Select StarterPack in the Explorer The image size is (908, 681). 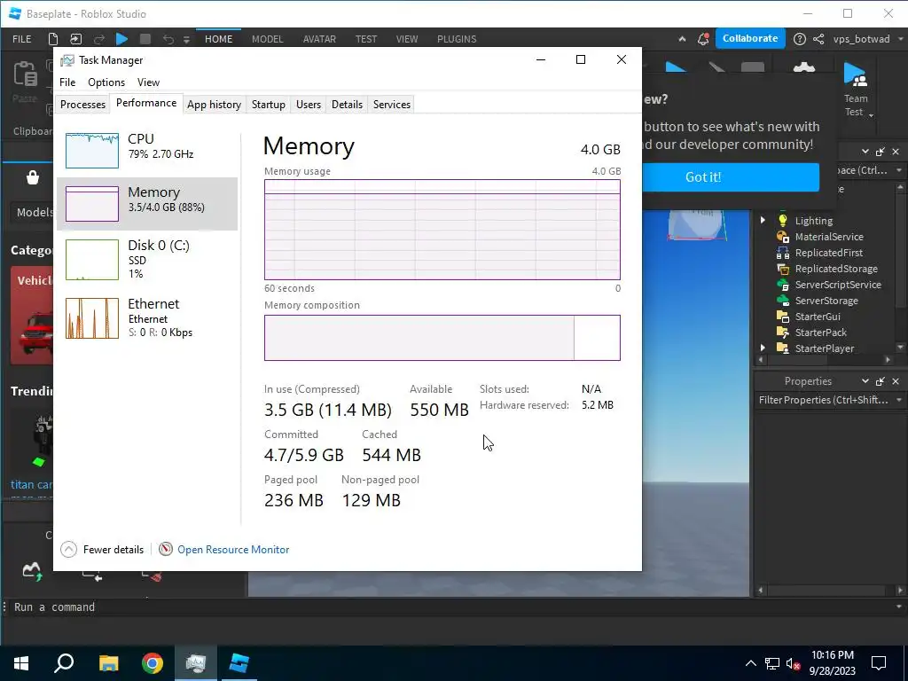tap(820, 333)
